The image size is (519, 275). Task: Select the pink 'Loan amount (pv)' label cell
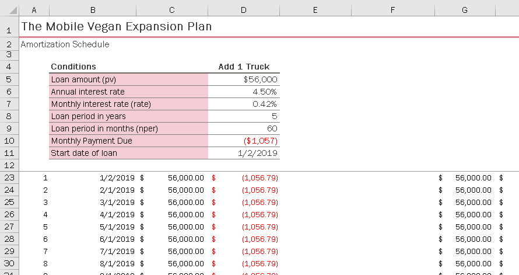coord(129,79)
